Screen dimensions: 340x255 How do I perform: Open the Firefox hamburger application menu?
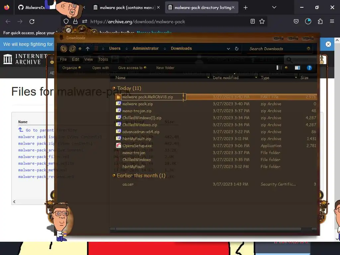click(332, 22)
